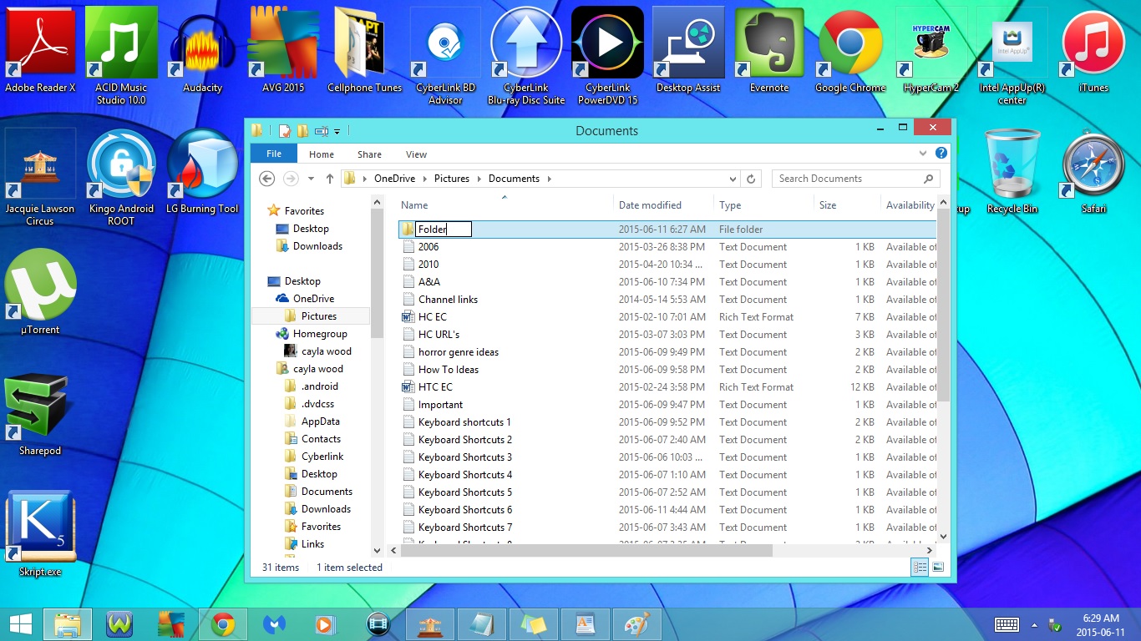The image size is (1141, 641).
Task: Select CyberLink Blu-ray Disc Suite icon
Action: click(526, 56)
